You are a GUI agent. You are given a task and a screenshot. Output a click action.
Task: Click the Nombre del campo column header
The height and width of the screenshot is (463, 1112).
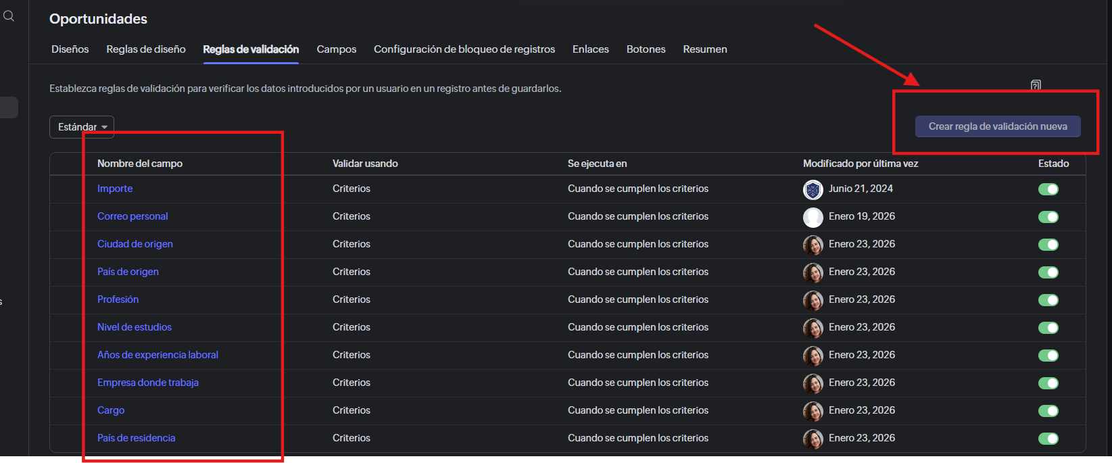click(x=140, y=164)
